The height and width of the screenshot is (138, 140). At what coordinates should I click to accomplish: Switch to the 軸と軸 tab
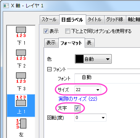point(133,20)
